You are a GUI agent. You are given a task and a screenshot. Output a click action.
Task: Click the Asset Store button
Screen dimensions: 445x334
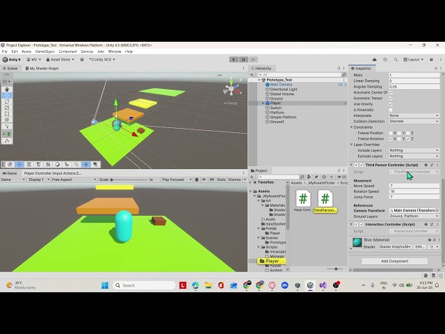click(60, 60)
